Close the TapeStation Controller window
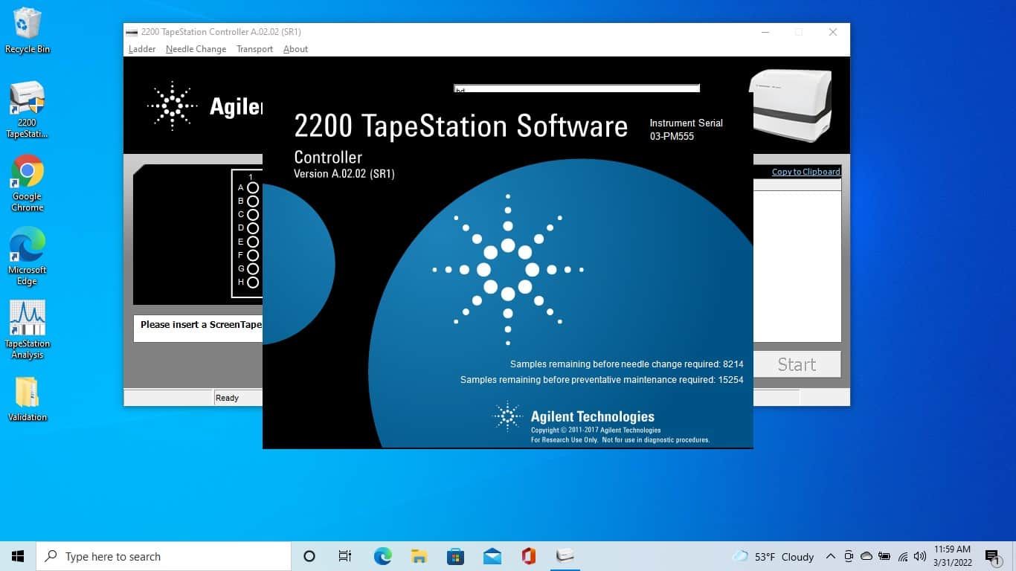 [833, 32]
